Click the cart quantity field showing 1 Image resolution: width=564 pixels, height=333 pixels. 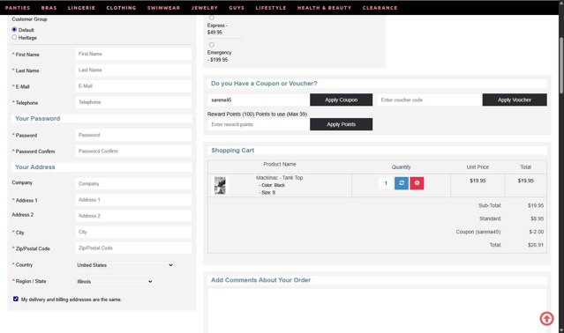pos(386,183)
